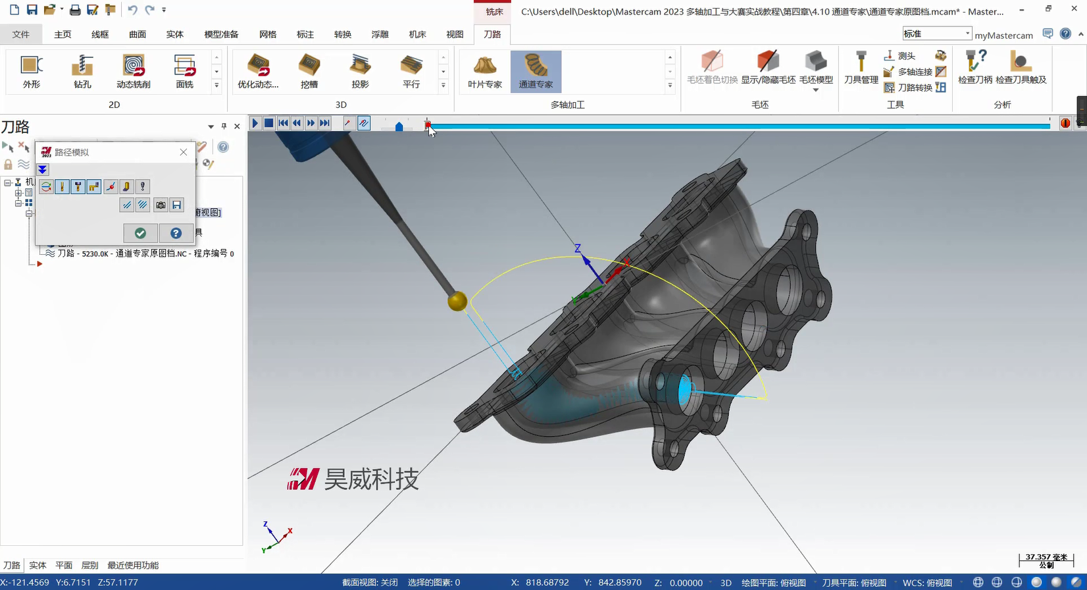Select the 叶片专家 toolpath icon
This screenshot has width=1087, height=590.
click(x=485, y=71)
